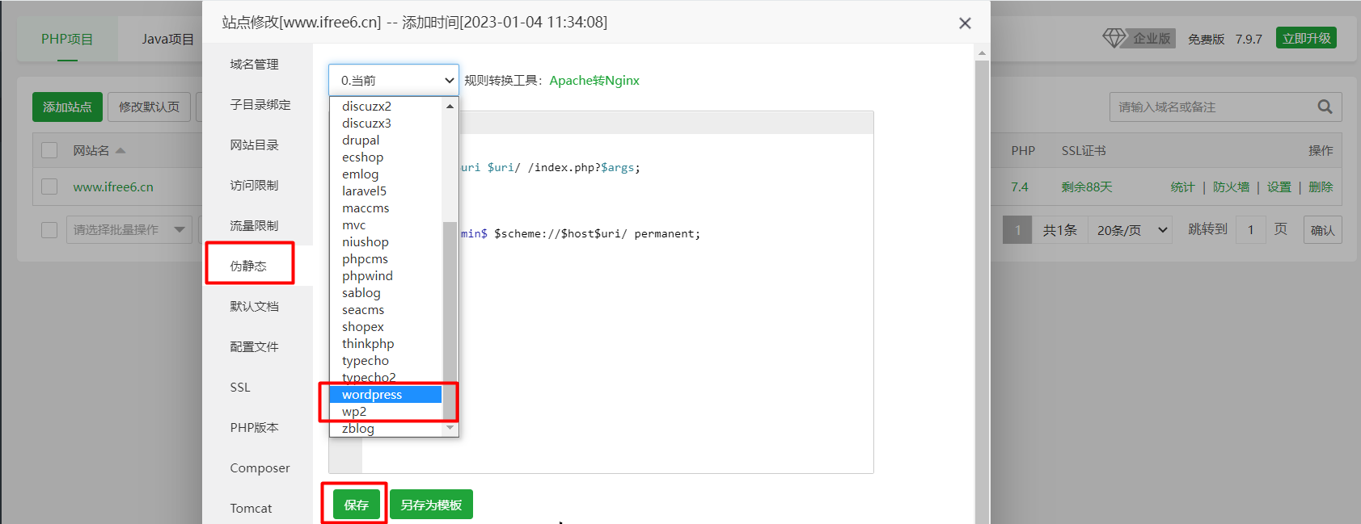Open the 伪静态 sidebar tab
The width and height of the screenshot is (1361, 524).
[248, 266]
